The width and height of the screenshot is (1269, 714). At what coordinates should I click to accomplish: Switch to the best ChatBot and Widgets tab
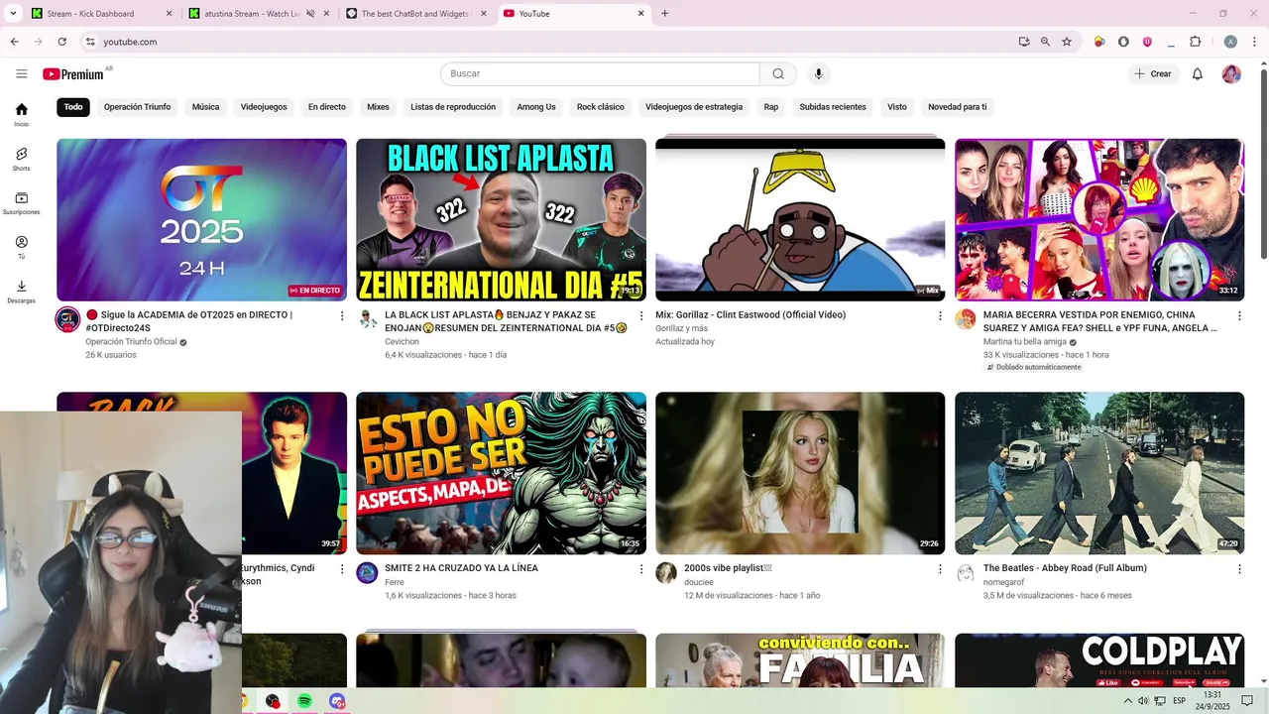click(416, 14)
